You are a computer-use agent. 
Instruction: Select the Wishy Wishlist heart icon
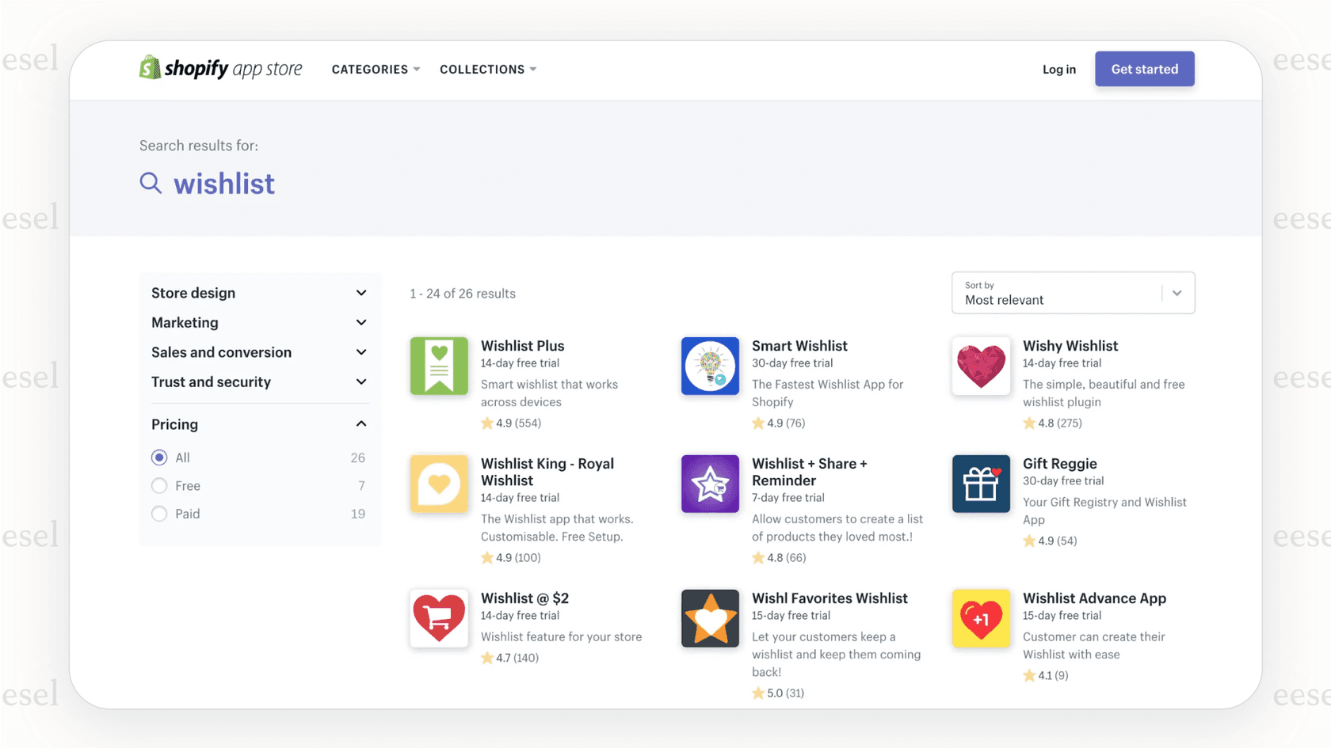click(981, 366)
